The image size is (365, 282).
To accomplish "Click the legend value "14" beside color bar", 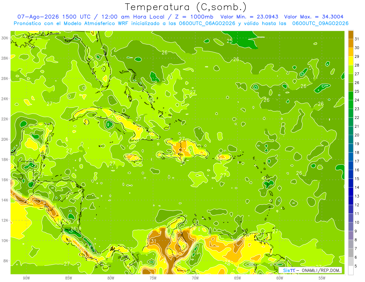I will tap(357, 187).
